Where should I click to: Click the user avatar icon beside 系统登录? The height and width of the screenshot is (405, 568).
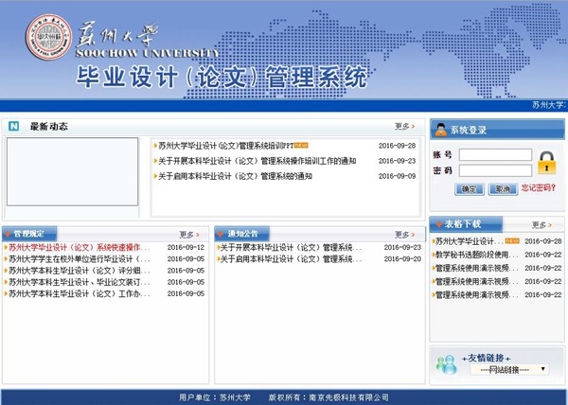coord(441,130)
